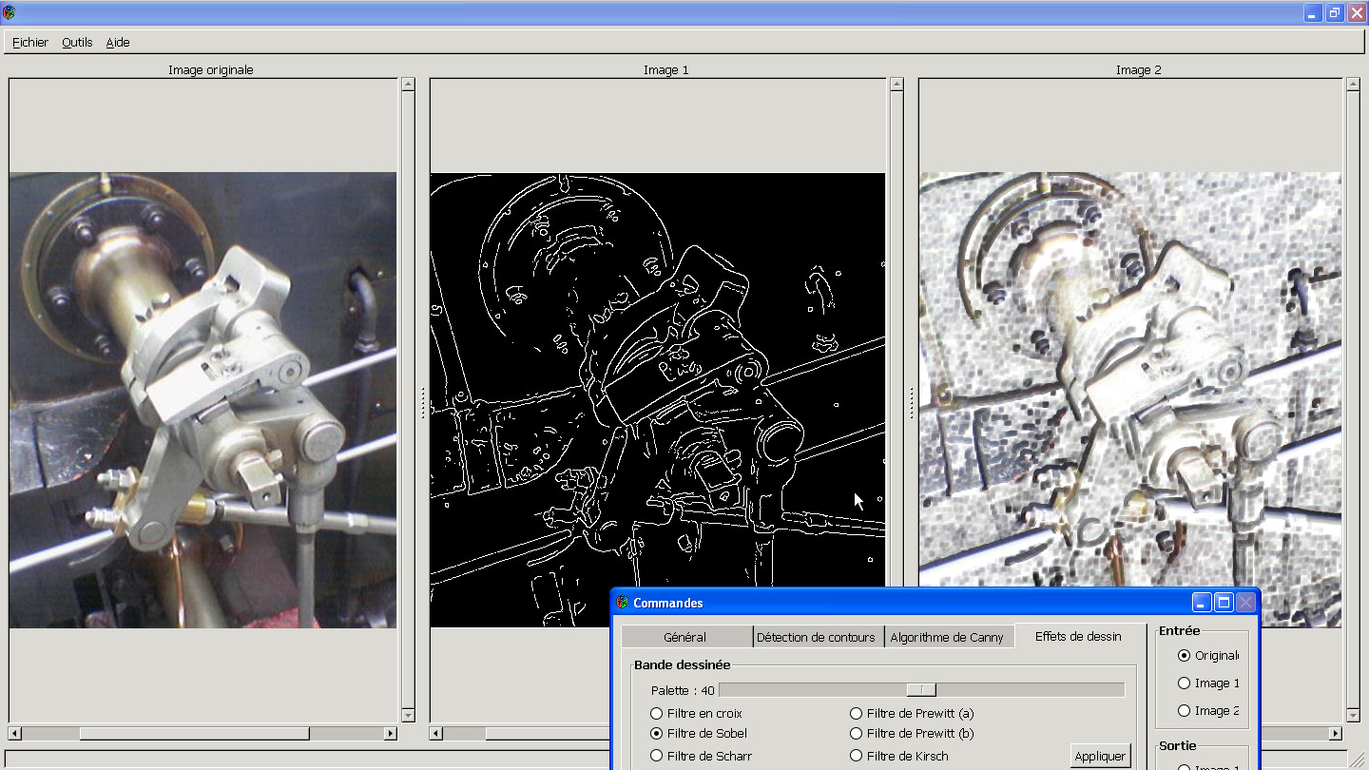Click the Image 1 horizontal scrollbar thumb
The width and height of the screenshot is (1369, 770).
coord(547,734)
